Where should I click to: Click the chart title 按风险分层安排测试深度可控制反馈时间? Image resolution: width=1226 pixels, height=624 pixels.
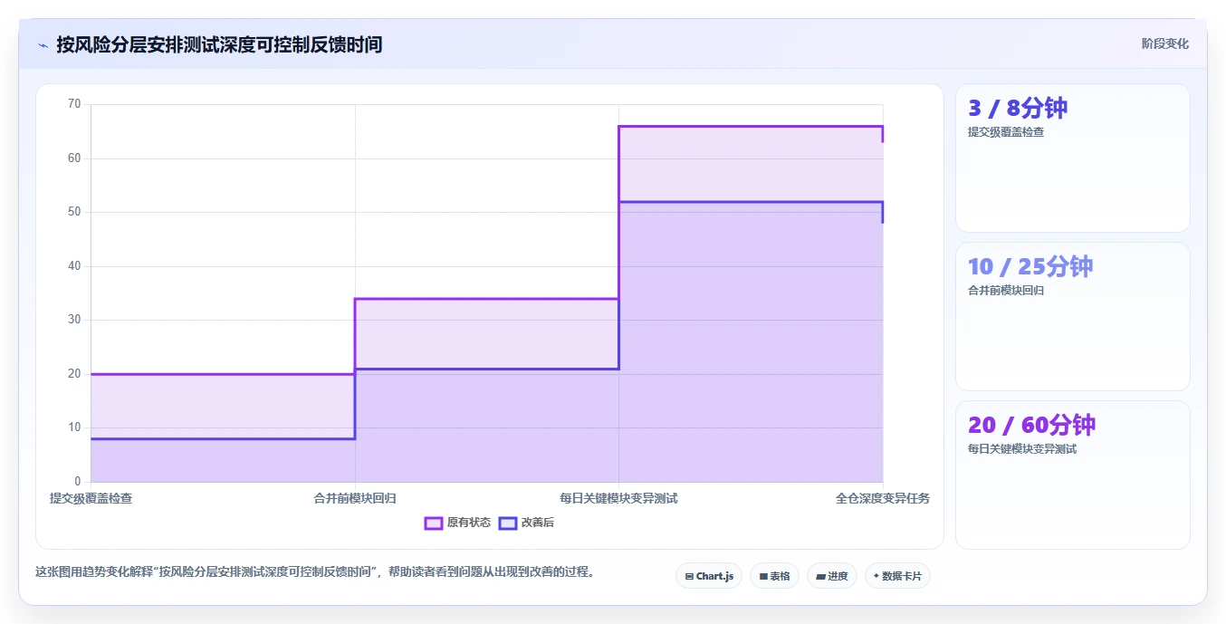219,44
